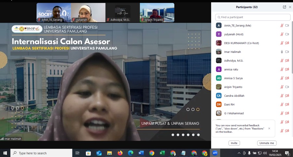Screen dimensions: 293x157
Task: Click video-off icon for Candra Abdillah
Action: 287,96
